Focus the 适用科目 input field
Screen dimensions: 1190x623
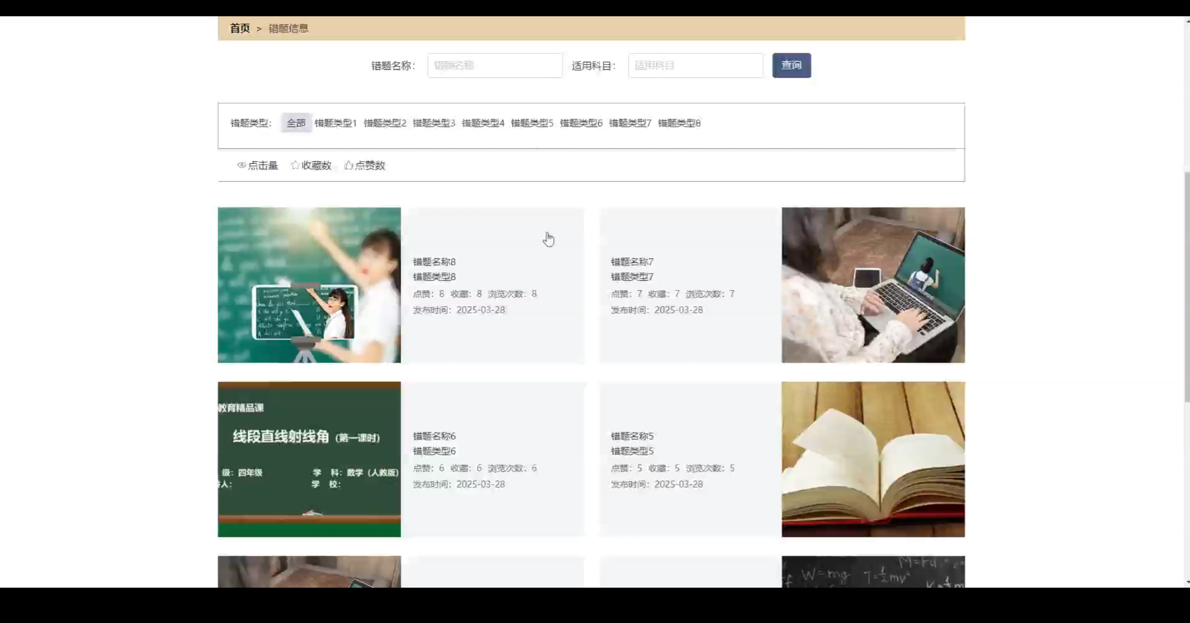click(695, 66)
